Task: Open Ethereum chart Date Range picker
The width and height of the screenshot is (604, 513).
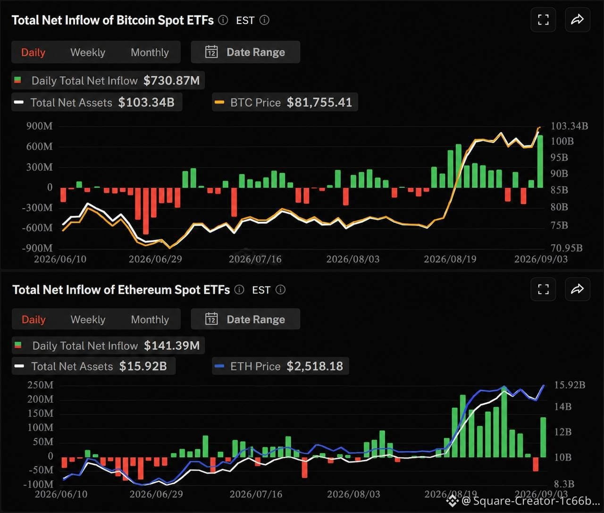Action: pos(245,320)
